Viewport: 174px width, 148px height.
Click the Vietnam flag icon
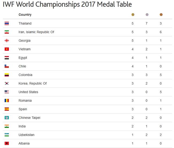pyautogui.click(x=7, y=49)
